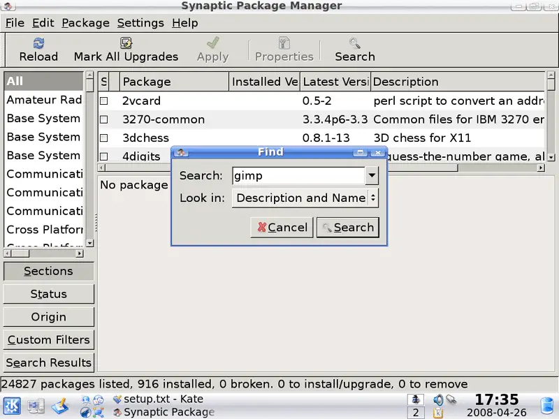Screen dimensions: 559x419
Task: Click the section list horizontal scrollbar
Action: (x=43, y=253)
